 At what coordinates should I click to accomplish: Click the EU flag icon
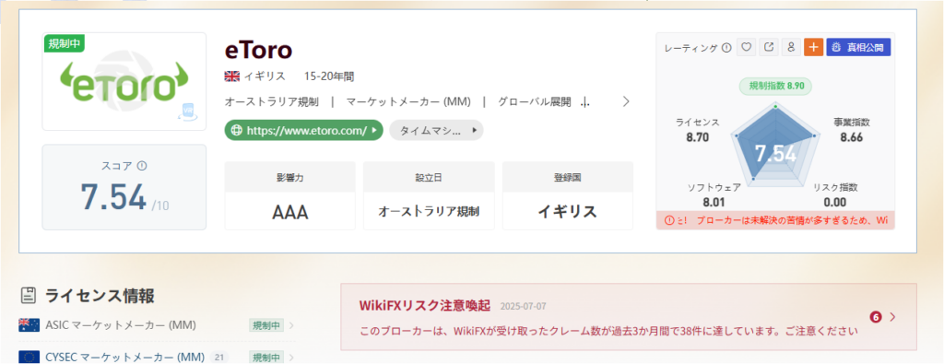[x=29, y=357]
